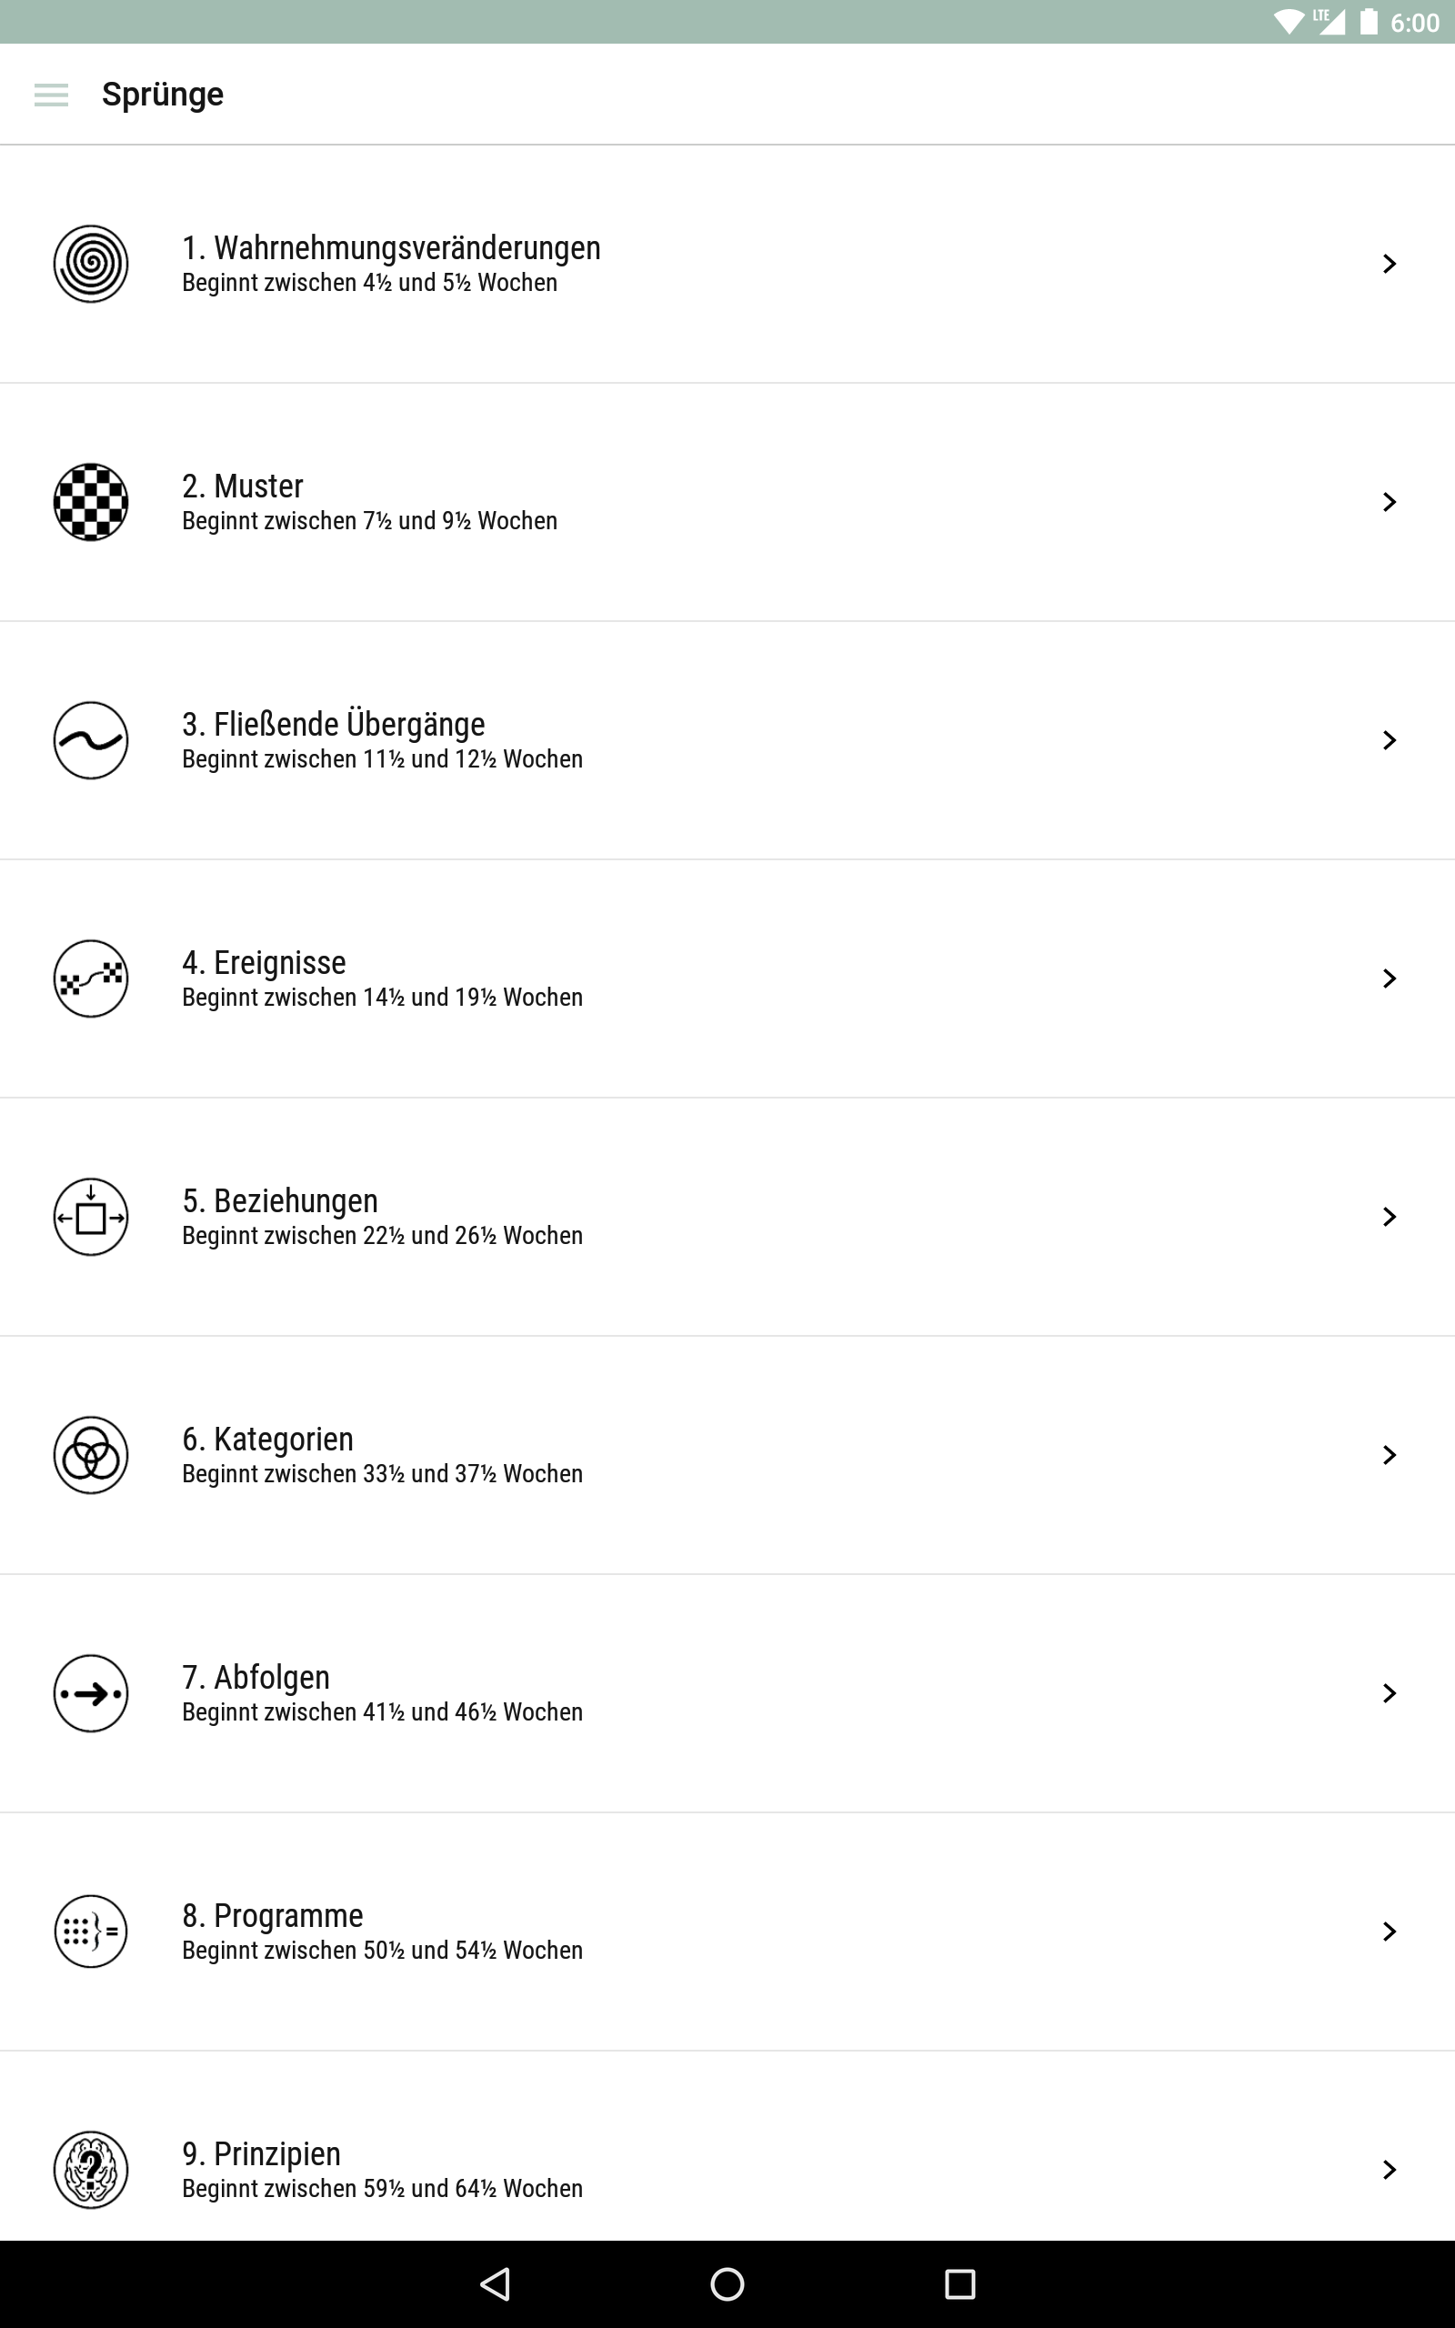This screenshot has width=1455, height=2328.
Task: Open the Prinzipien chevron arrow
Action: (1389, 2169)
